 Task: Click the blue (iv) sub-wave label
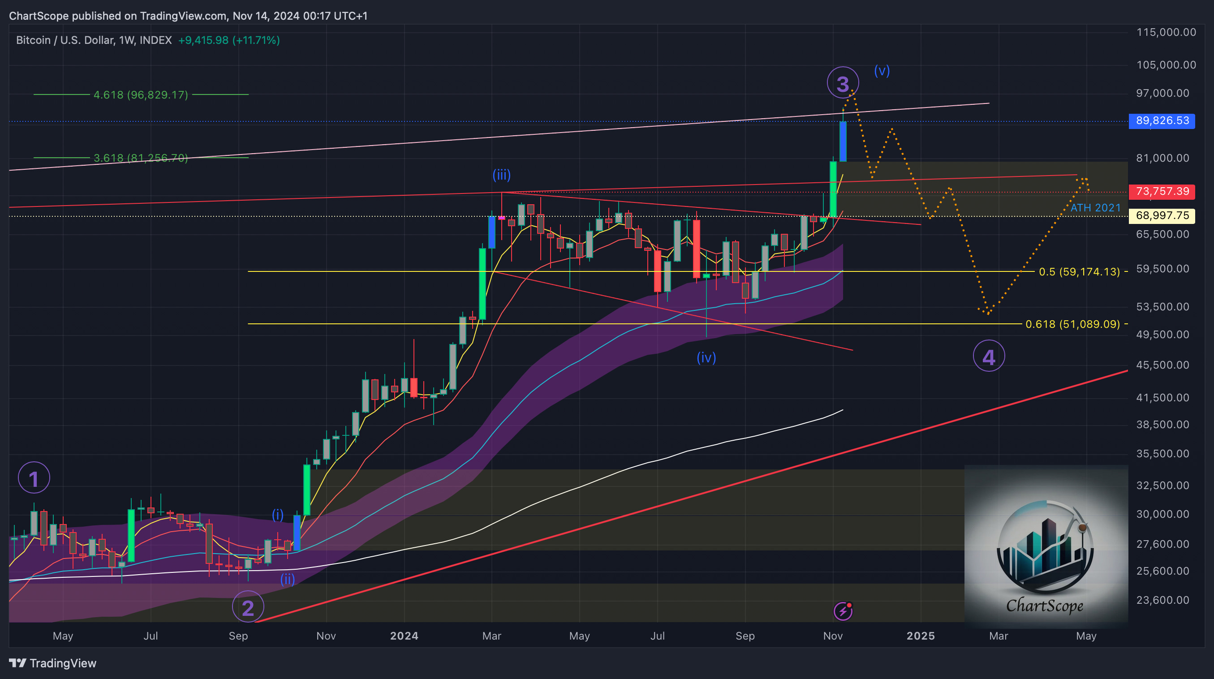pyautogui.click(x=706, y=358)
